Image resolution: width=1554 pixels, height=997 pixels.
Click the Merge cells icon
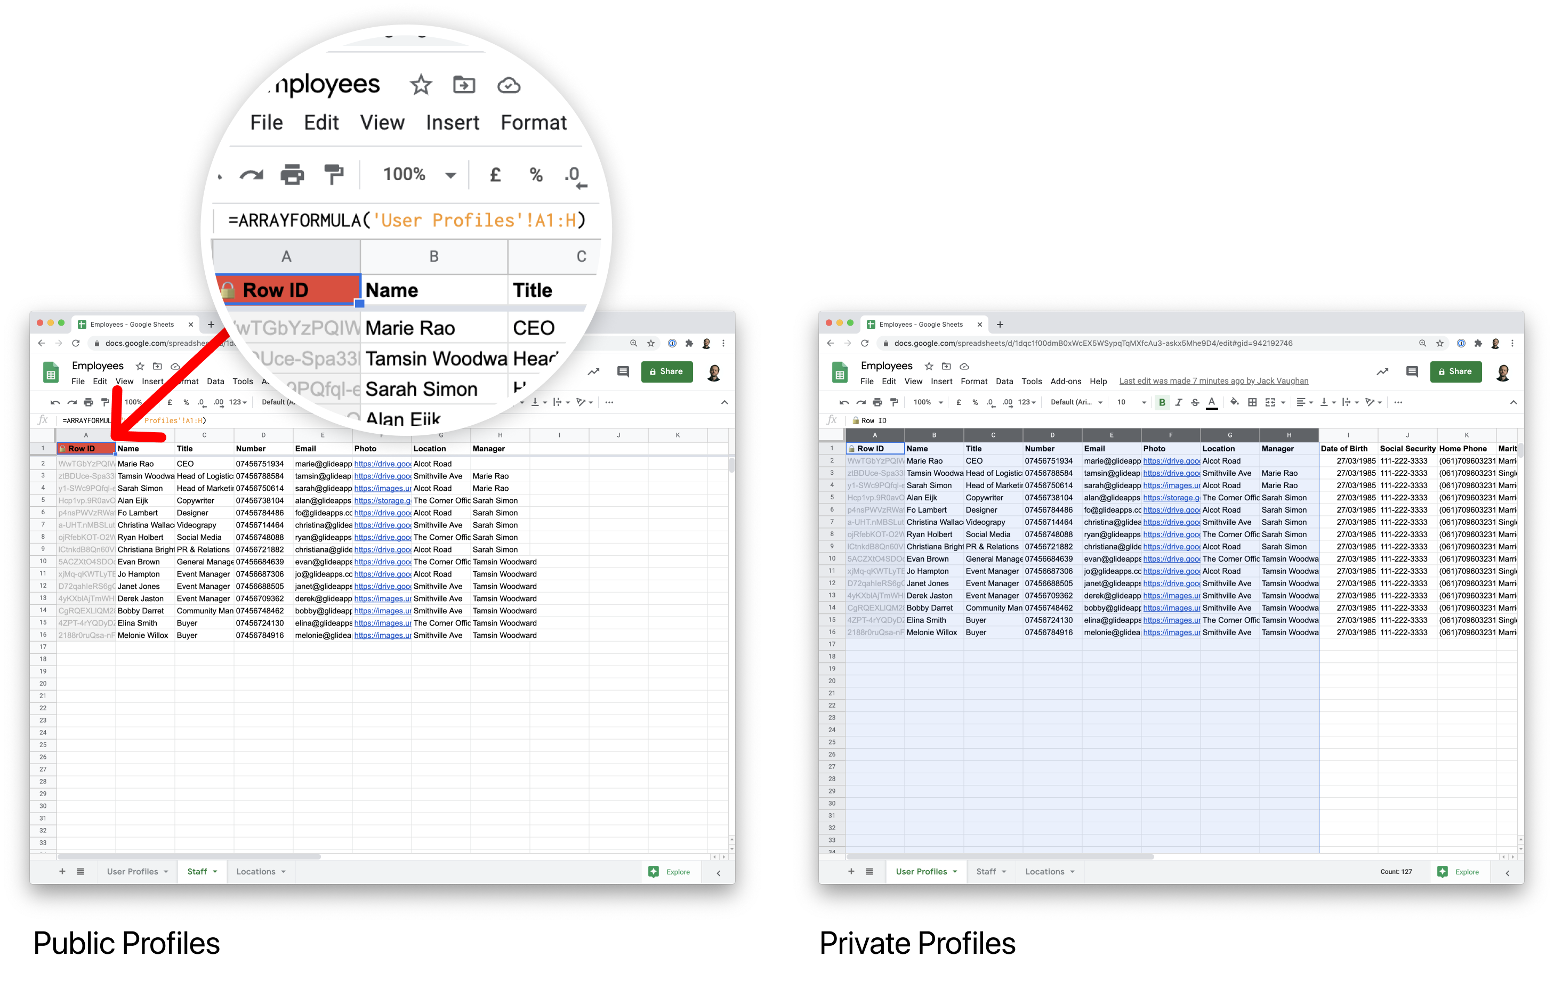tap(1270, 402)
